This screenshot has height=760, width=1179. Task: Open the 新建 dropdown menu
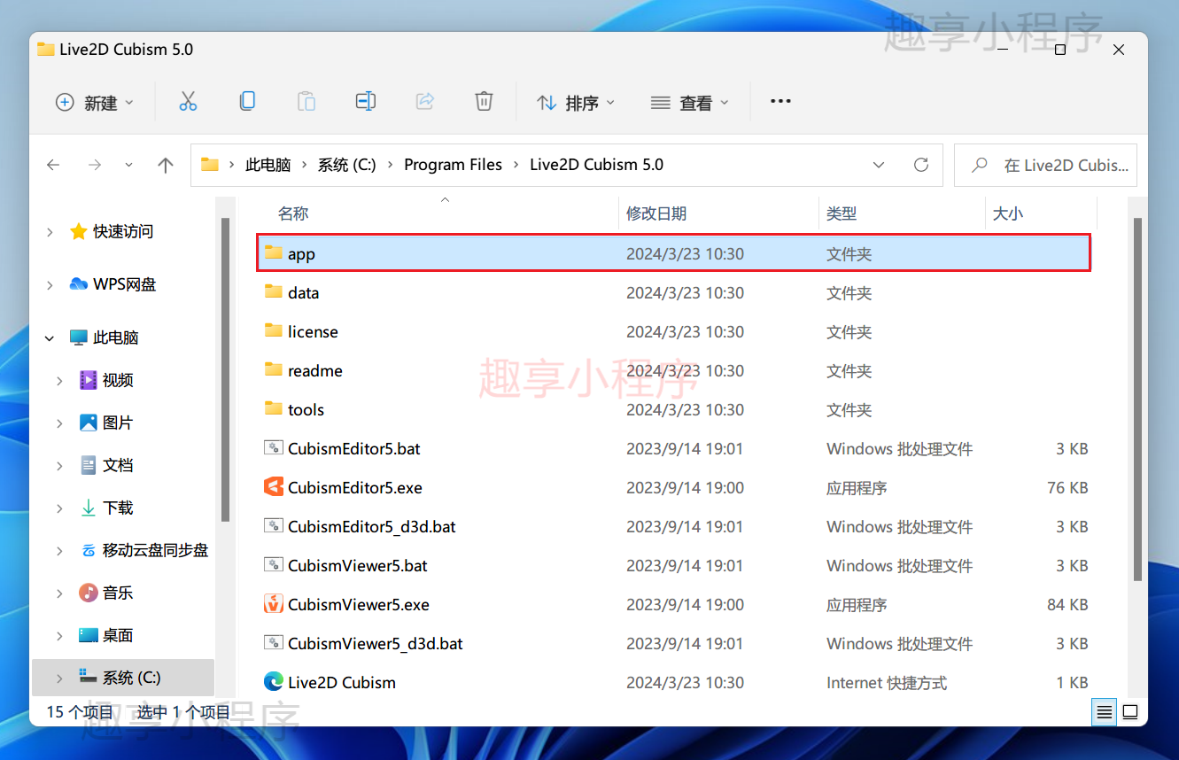tap(94, 102)
